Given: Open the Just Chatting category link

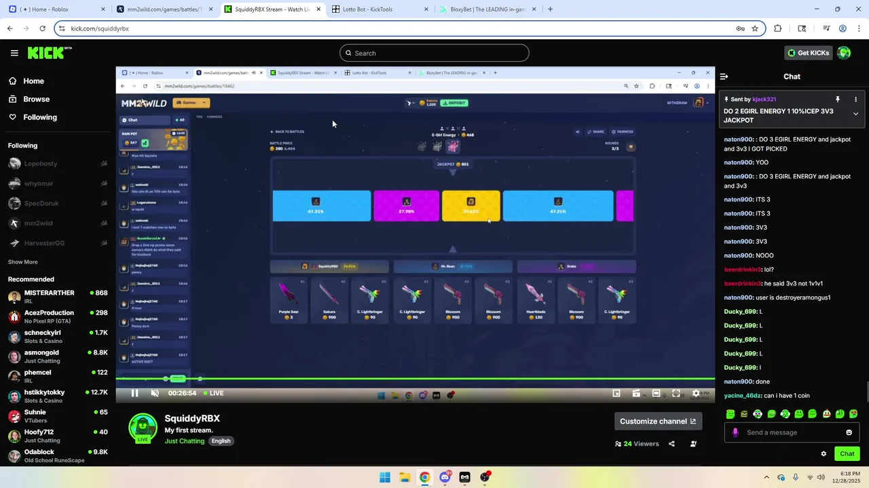Looking at the screenshot, I should (184, 441).
